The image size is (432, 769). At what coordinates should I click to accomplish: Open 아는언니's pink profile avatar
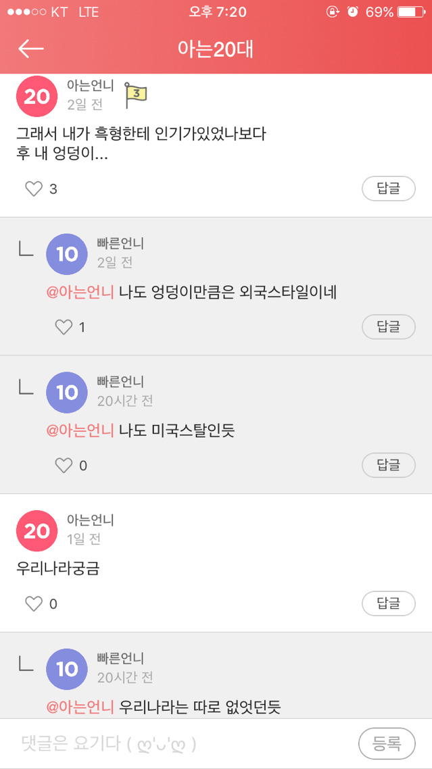[x=36, y=97]
